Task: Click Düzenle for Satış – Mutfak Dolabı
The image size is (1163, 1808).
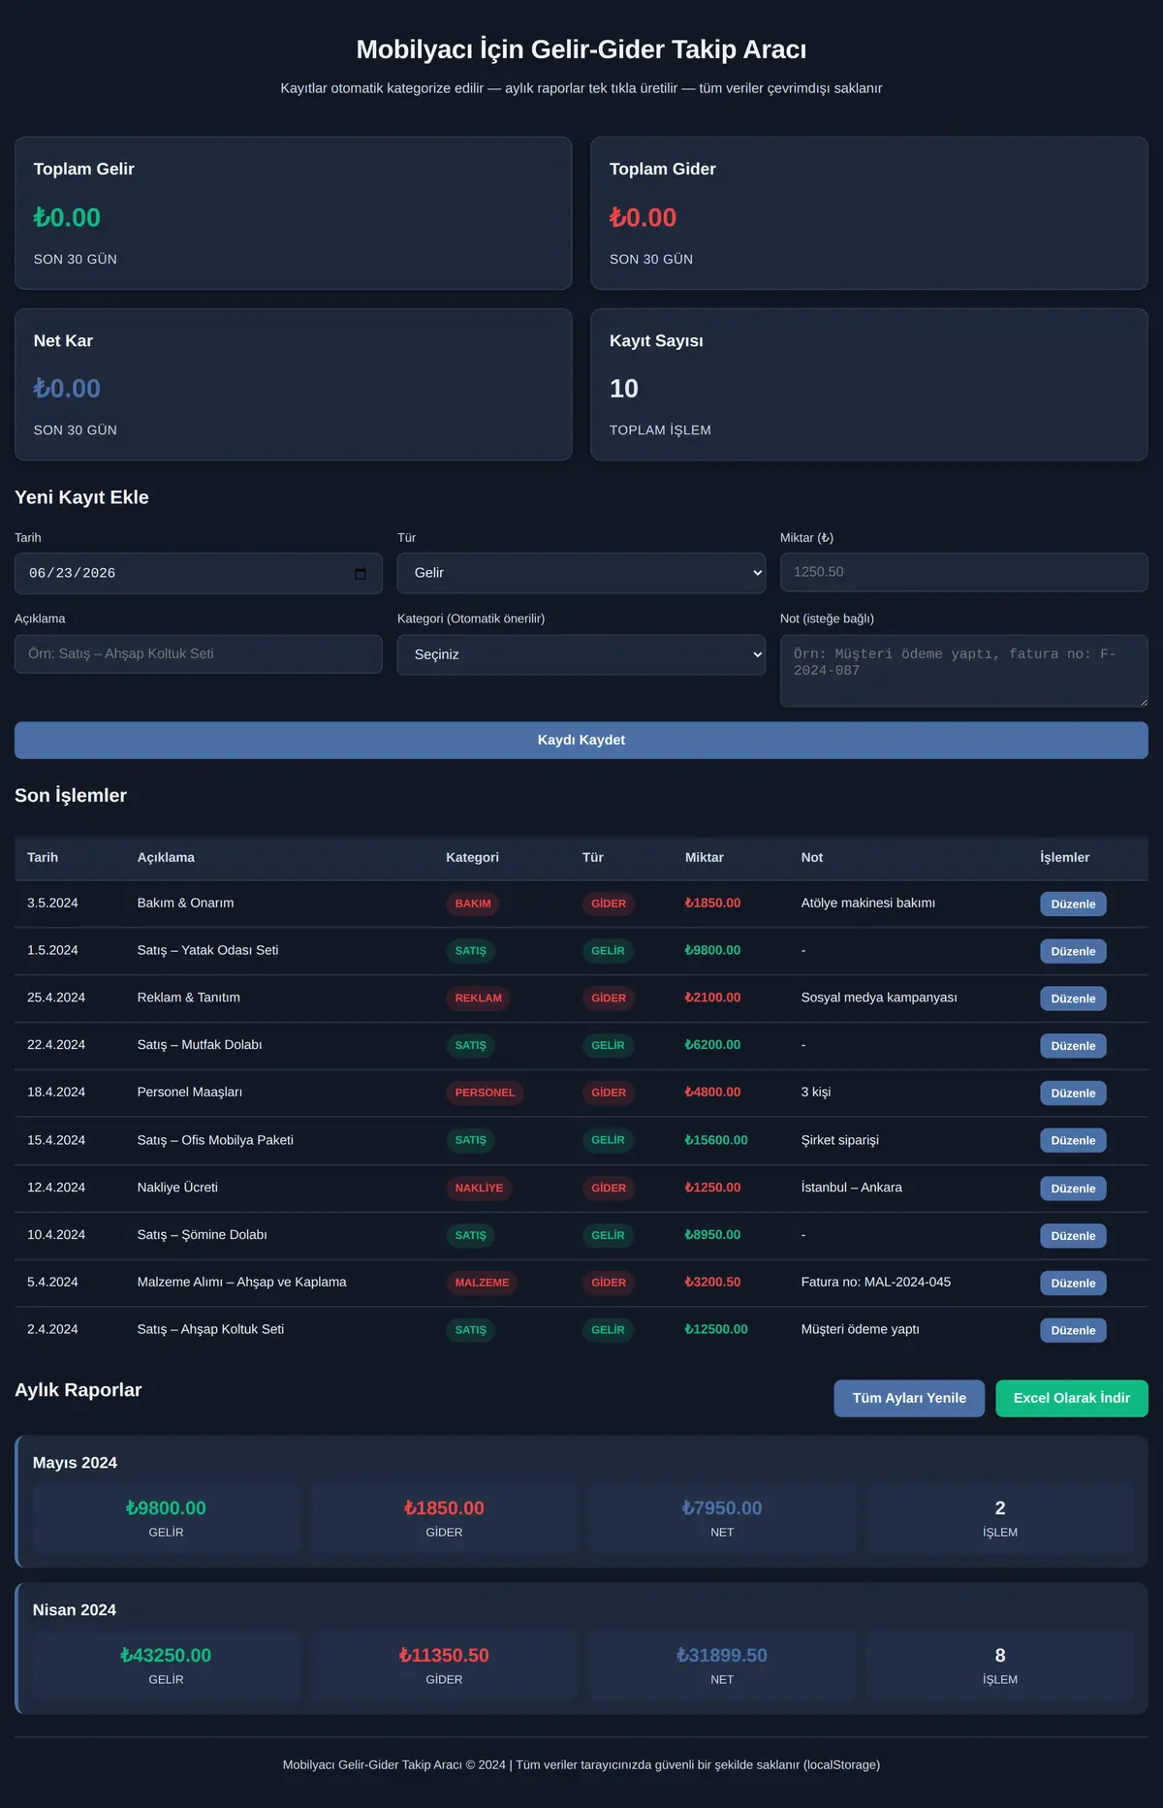Action: click(1073, 1046)
